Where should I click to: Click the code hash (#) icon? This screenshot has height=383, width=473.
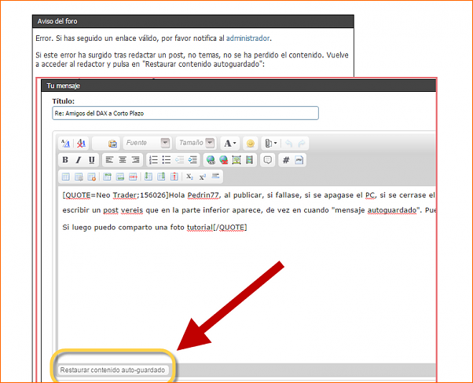pyautogui.click(x=286, y=159)
